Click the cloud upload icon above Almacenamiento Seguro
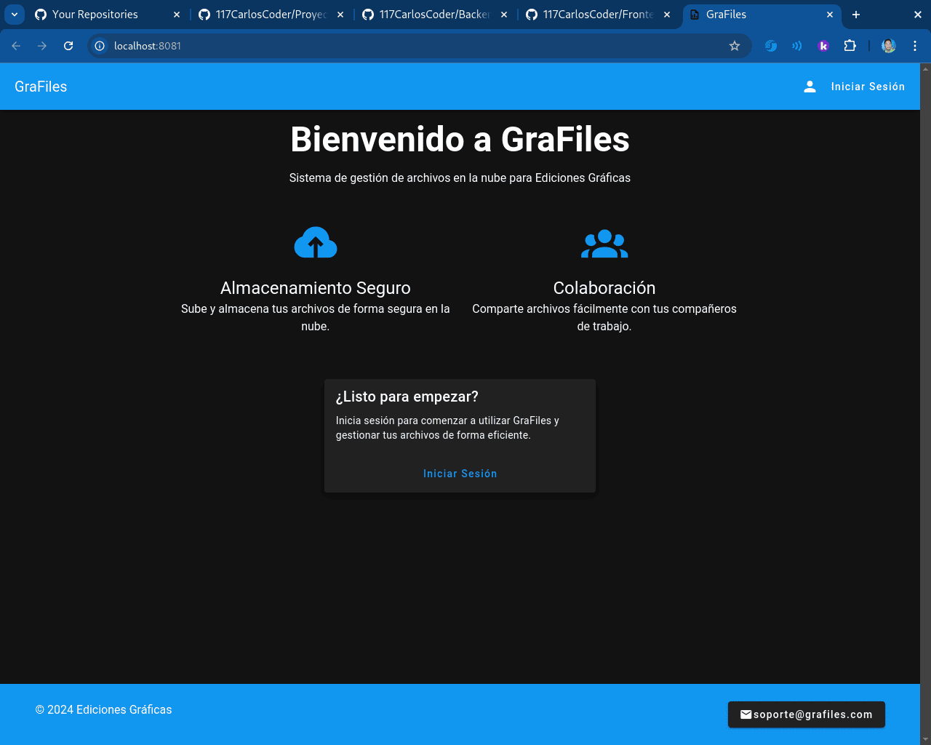The height and width of the screenshot is (745, 931). click(x=315, y=242)
